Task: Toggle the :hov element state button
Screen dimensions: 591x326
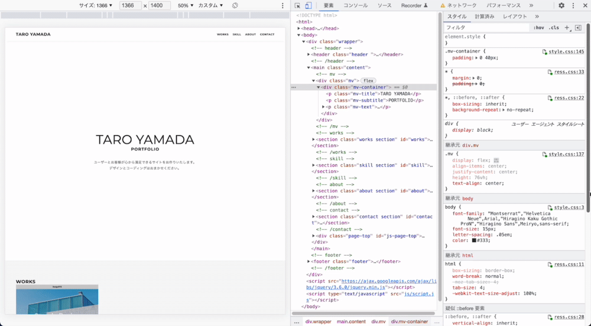Action: point(538,28)
